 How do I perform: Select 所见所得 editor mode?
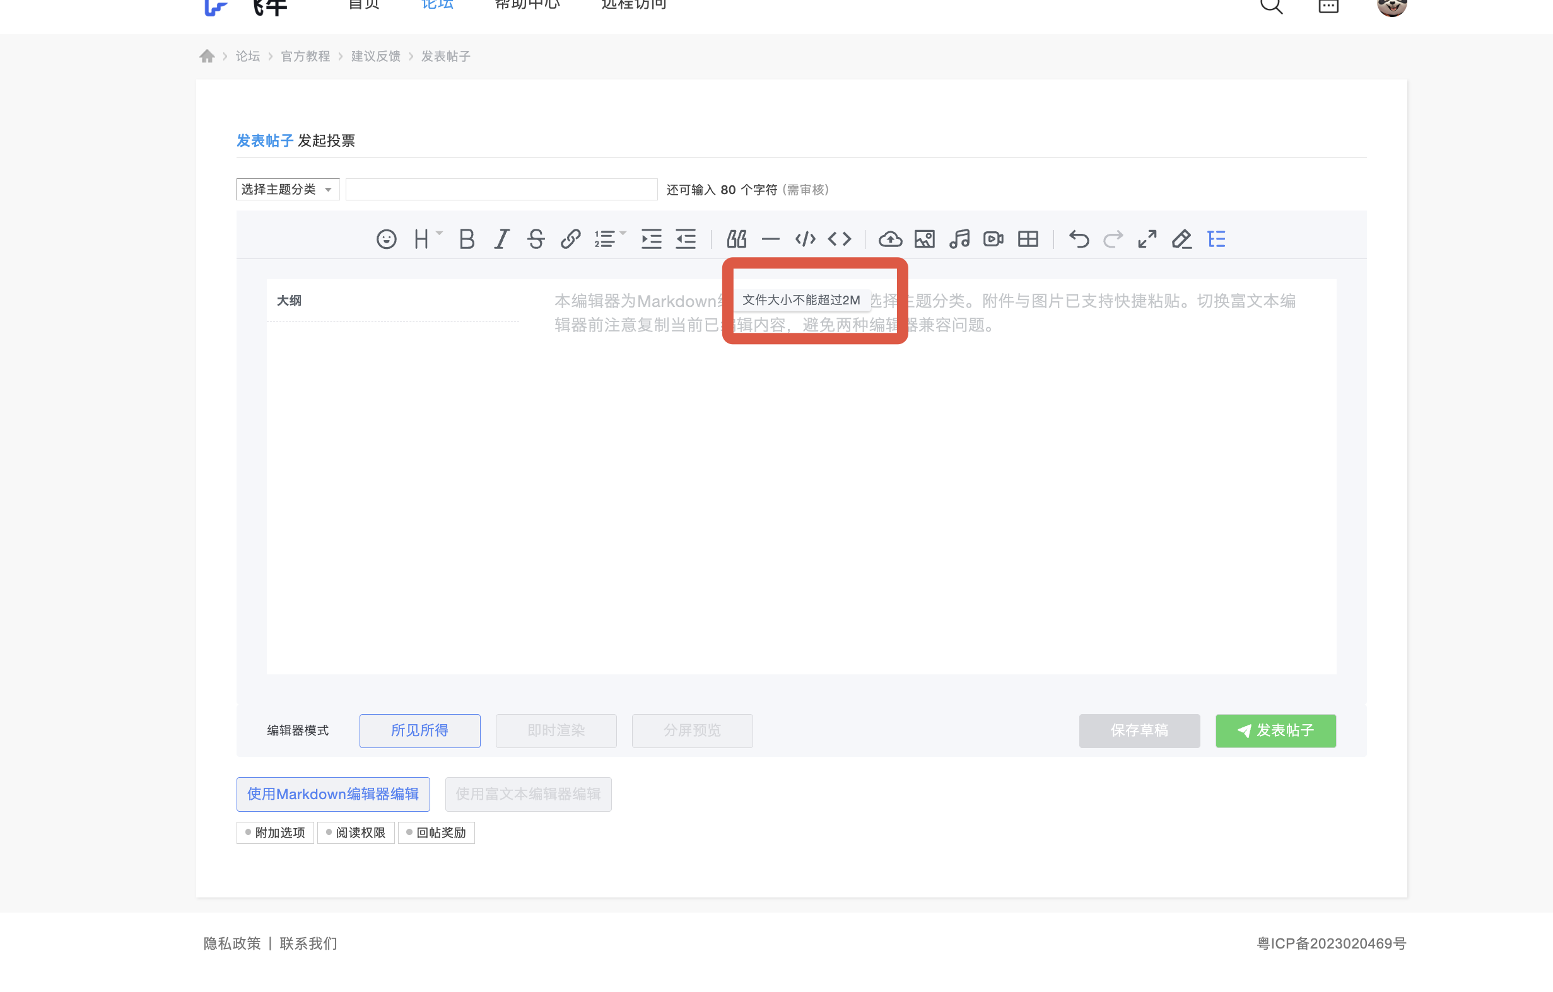420,730
